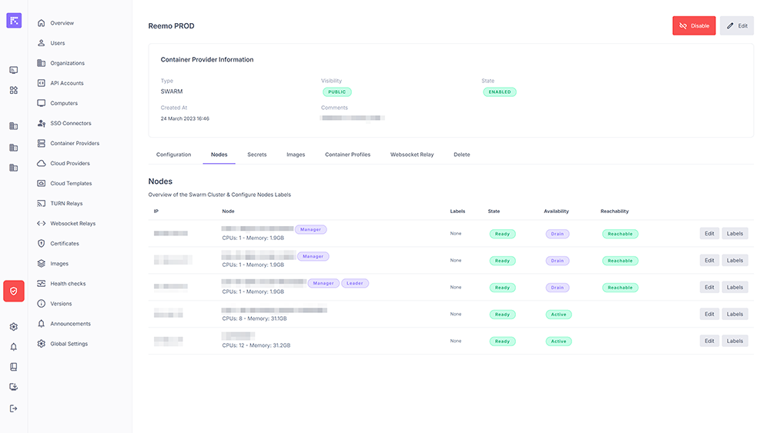Switch to the Websocket Relay tab
This screenshot has width=770, height=433.
[x=412, y=155]
